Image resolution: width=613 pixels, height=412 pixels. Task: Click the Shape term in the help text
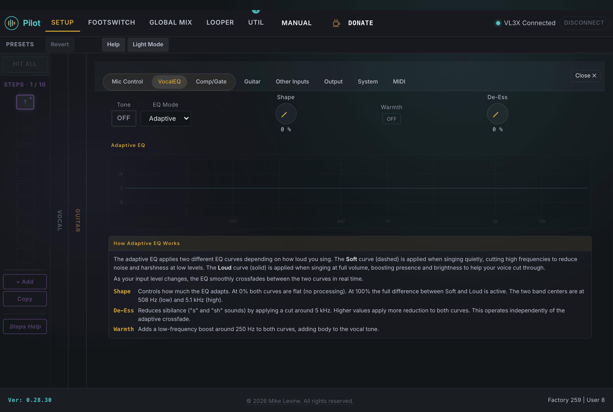point(122,292)
